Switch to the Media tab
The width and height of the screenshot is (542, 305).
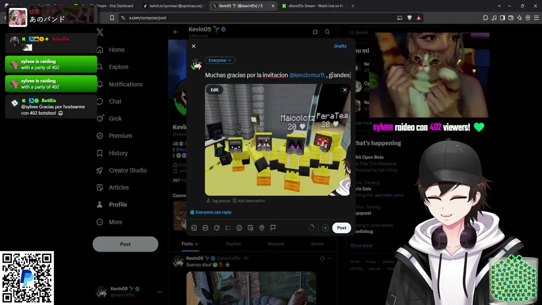pos(317,244)
